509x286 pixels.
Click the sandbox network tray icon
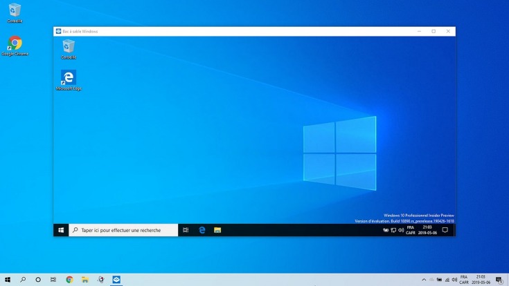393,230
